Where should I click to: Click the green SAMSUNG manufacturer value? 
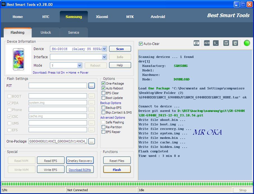tap(181, 66)
